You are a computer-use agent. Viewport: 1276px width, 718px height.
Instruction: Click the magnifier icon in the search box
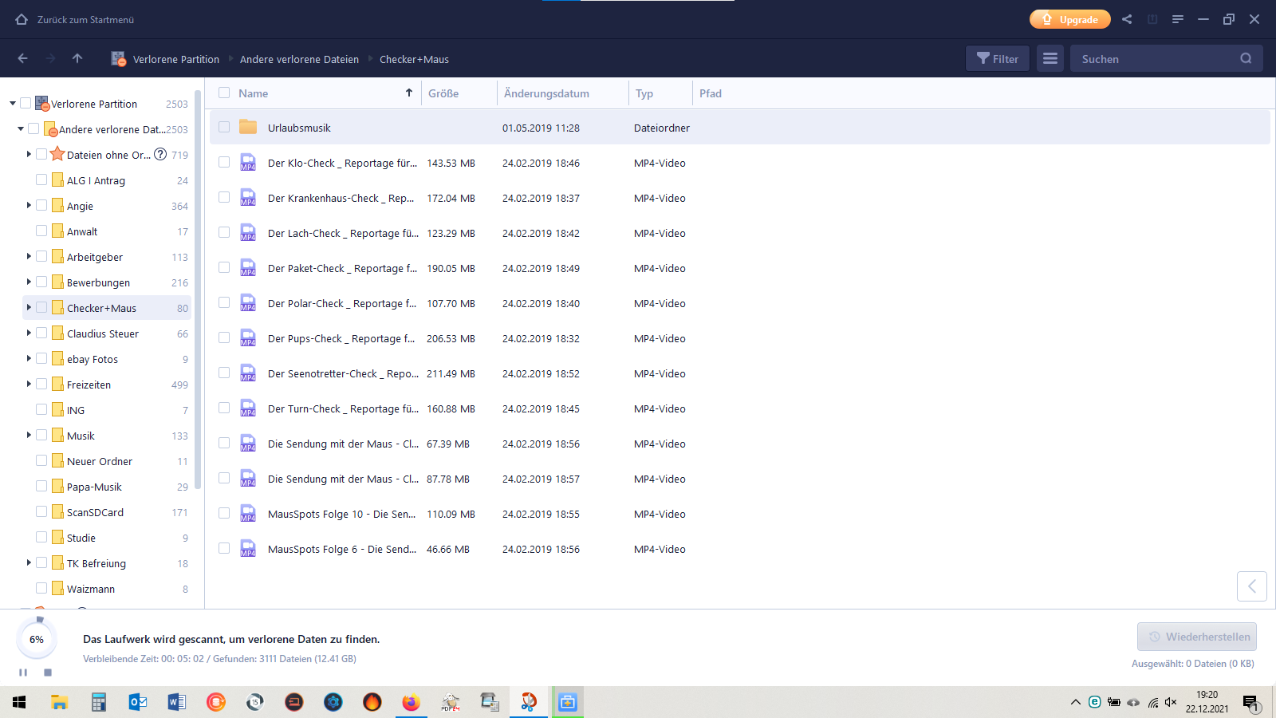click(1246, 58)
